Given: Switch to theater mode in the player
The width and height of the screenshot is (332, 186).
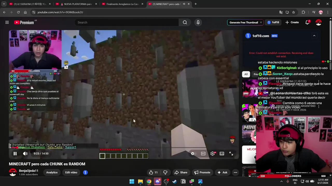Looking at the screenshot, I should click(x=222, y=153).
